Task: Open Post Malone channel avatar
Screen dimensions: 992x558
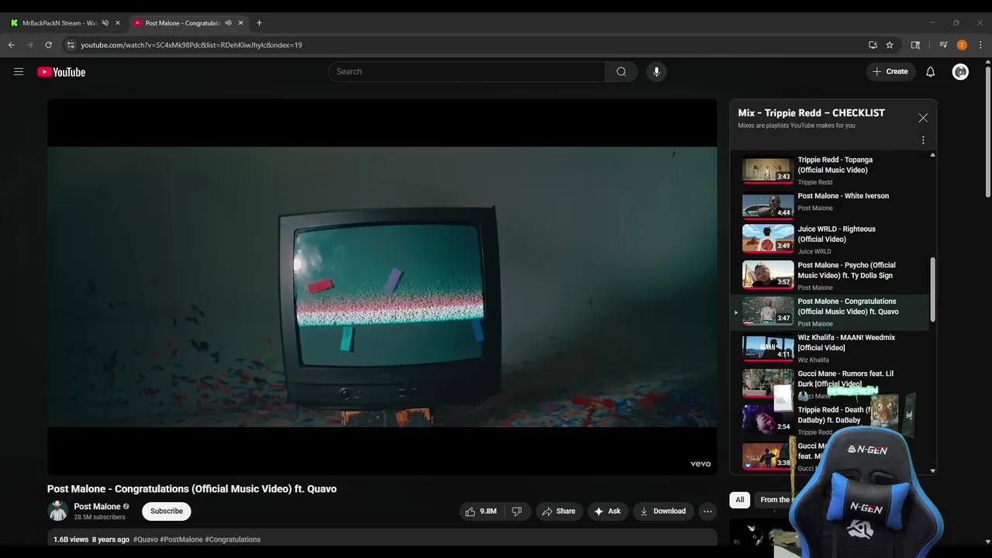Action: pyautogui.click(x=58, y=511)
